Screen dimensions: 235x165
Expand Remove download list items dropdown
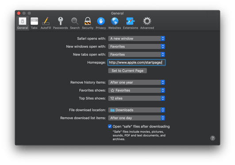pos(137,118)
